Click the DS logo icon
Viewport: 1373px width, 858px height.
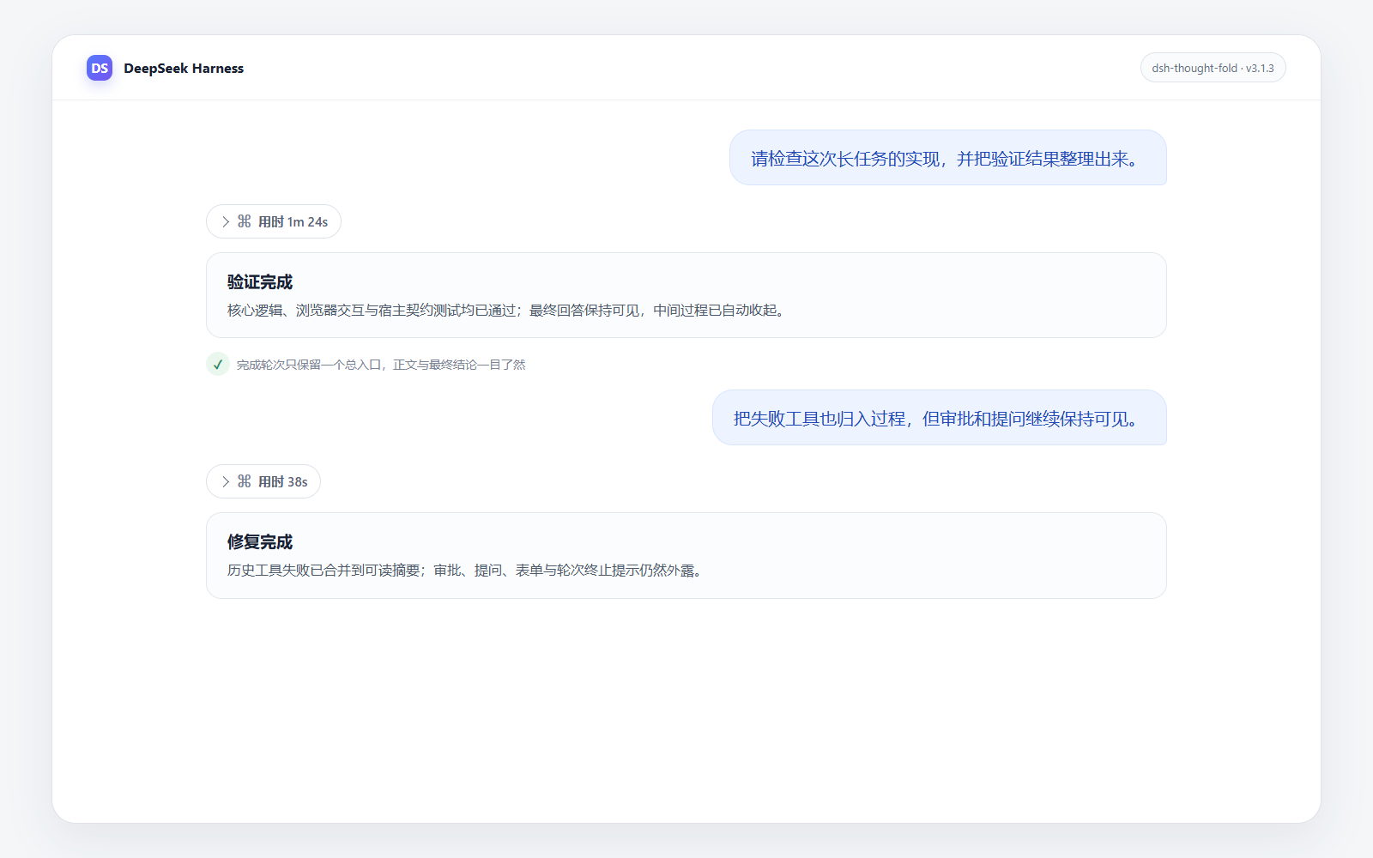(x=100, y=68)
